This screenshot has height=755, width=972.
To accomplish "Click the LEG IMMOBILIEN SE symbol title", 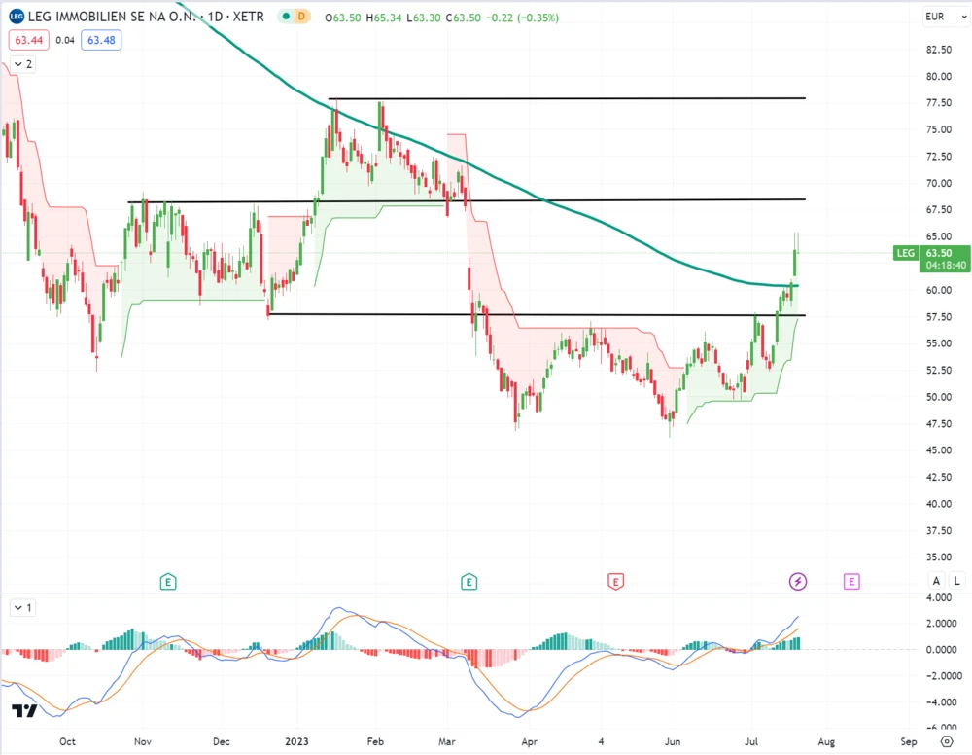I will pos(112,17).
